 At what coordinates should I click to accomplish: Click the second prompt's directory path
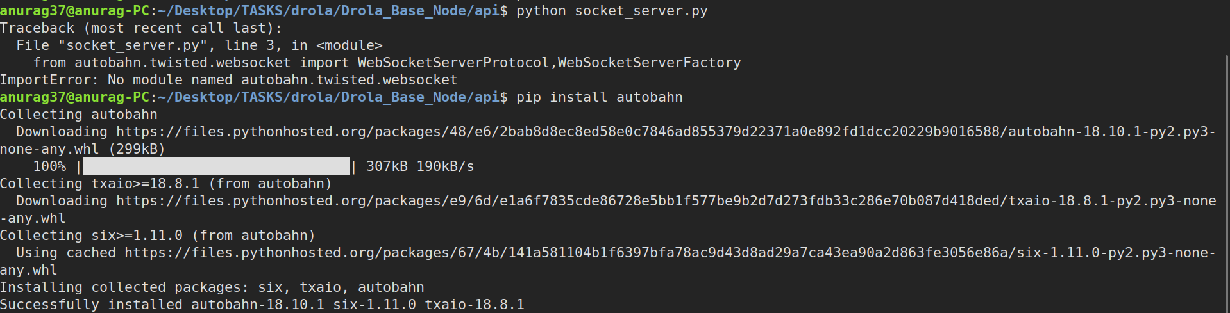tap(328, 97)
